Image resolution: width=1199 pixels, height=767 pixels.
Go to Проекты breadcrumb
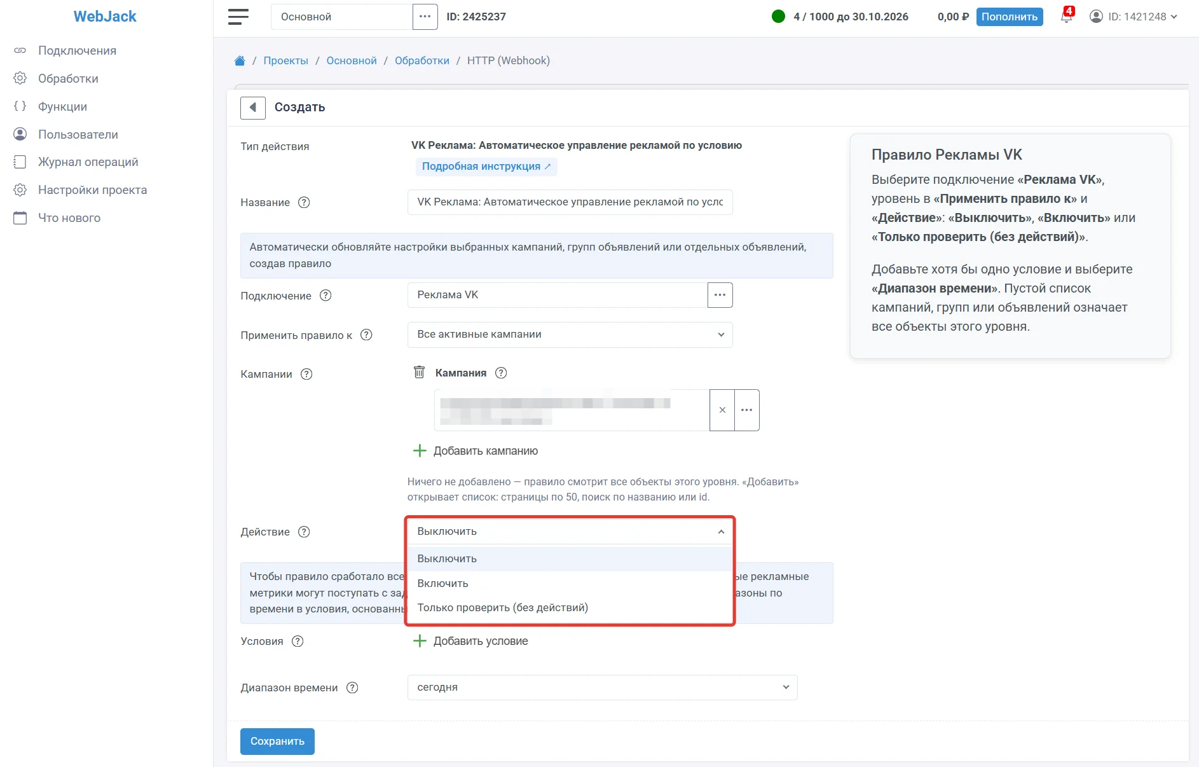[286, 61]
